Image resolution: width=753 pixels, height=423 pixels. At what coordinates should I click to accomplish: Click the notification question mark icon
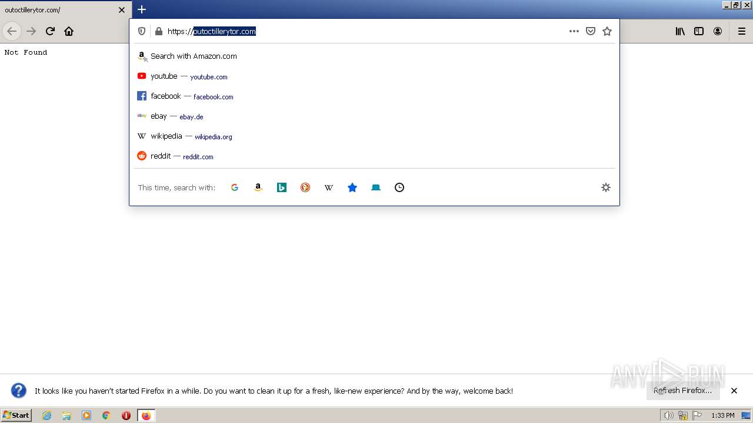19,391
